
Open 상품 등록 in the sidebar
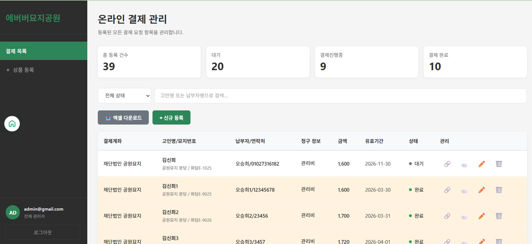click(43, 69)
